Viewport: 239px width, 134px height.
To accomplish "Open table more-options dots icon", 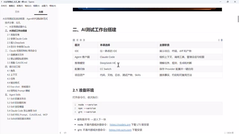I will [x=219, y=40].
